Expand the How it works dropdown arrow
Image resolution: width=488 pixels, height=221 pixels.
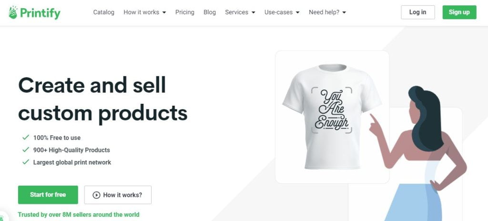click(x=164, y=12)
